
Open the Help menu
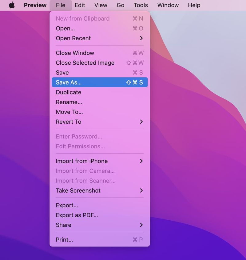point(194,5)
